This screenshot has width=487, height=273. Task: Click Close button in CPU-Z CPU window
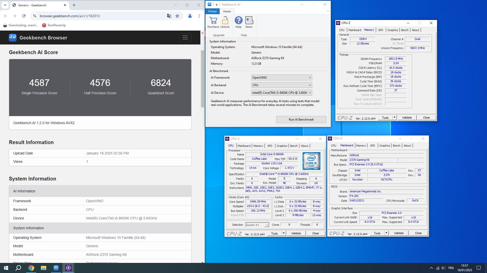click(x=316, y=233)
